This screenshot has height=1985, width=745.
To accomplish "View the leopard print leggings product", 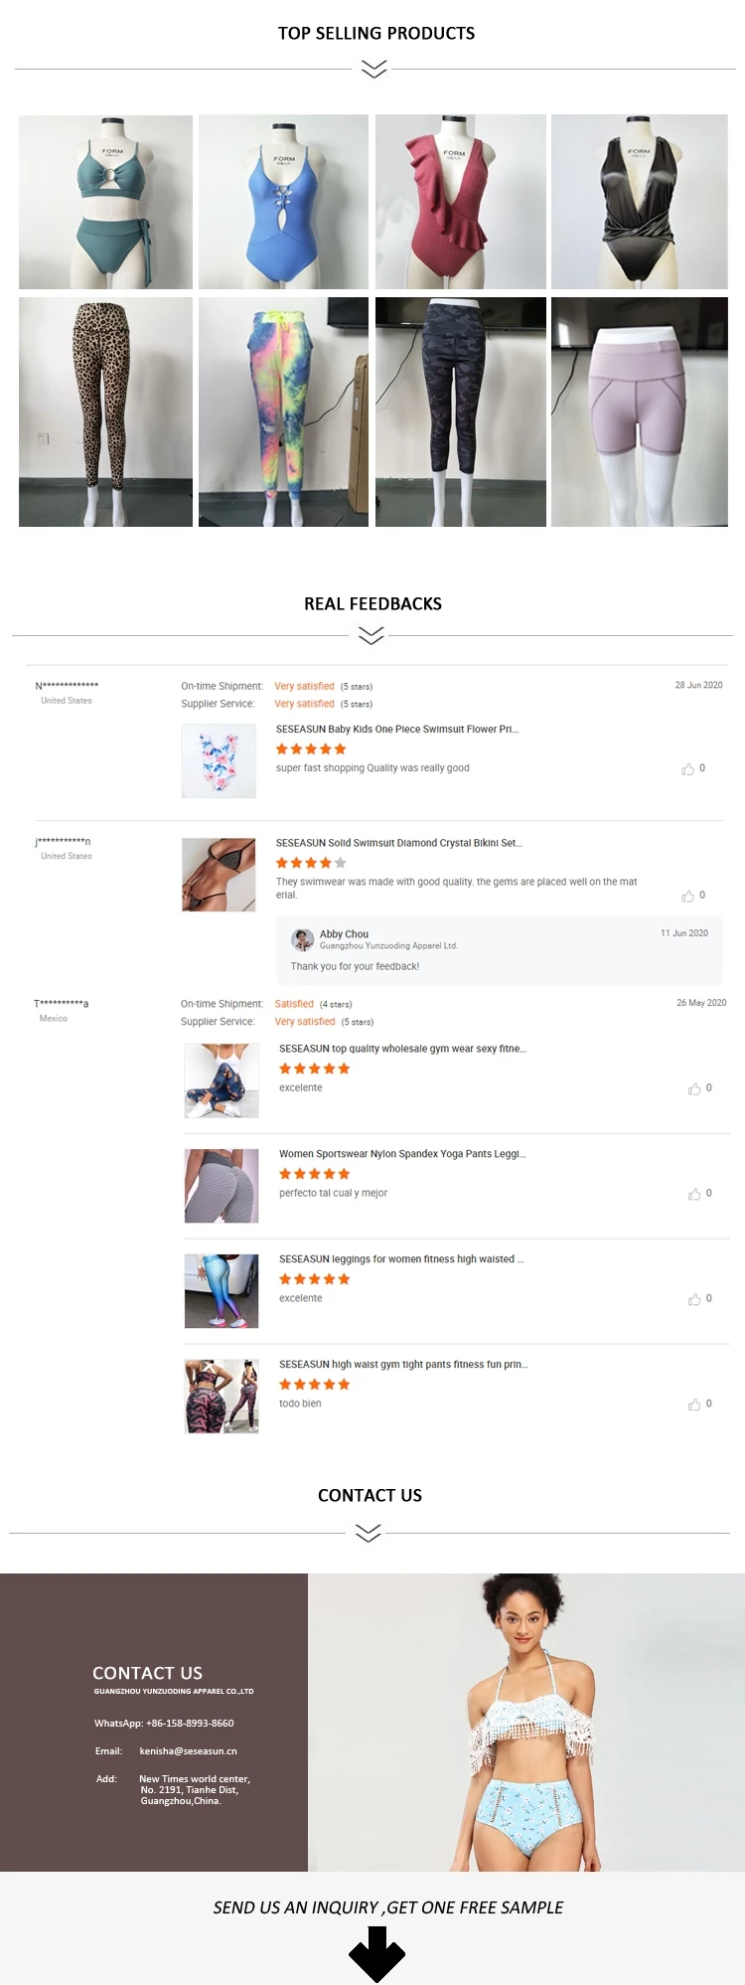I will pos(105,412).
